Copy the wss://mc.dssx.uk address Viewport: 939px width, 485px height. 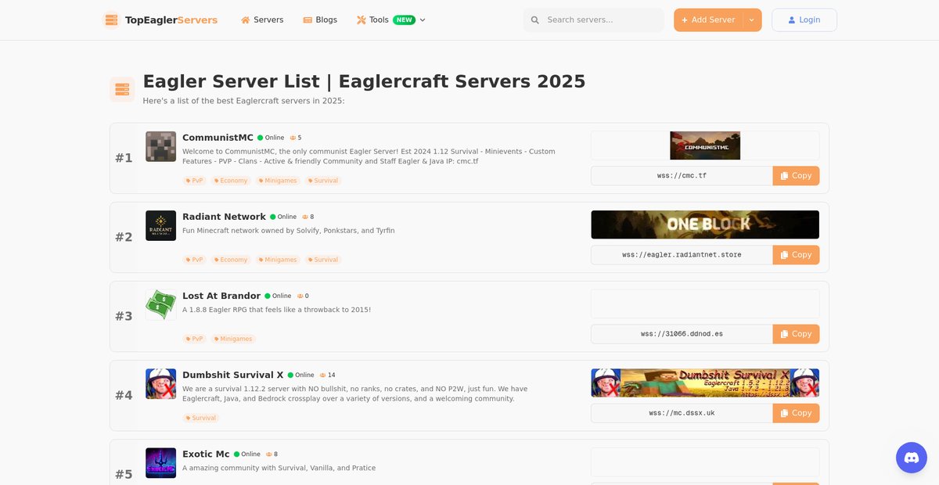click(796, 413)
